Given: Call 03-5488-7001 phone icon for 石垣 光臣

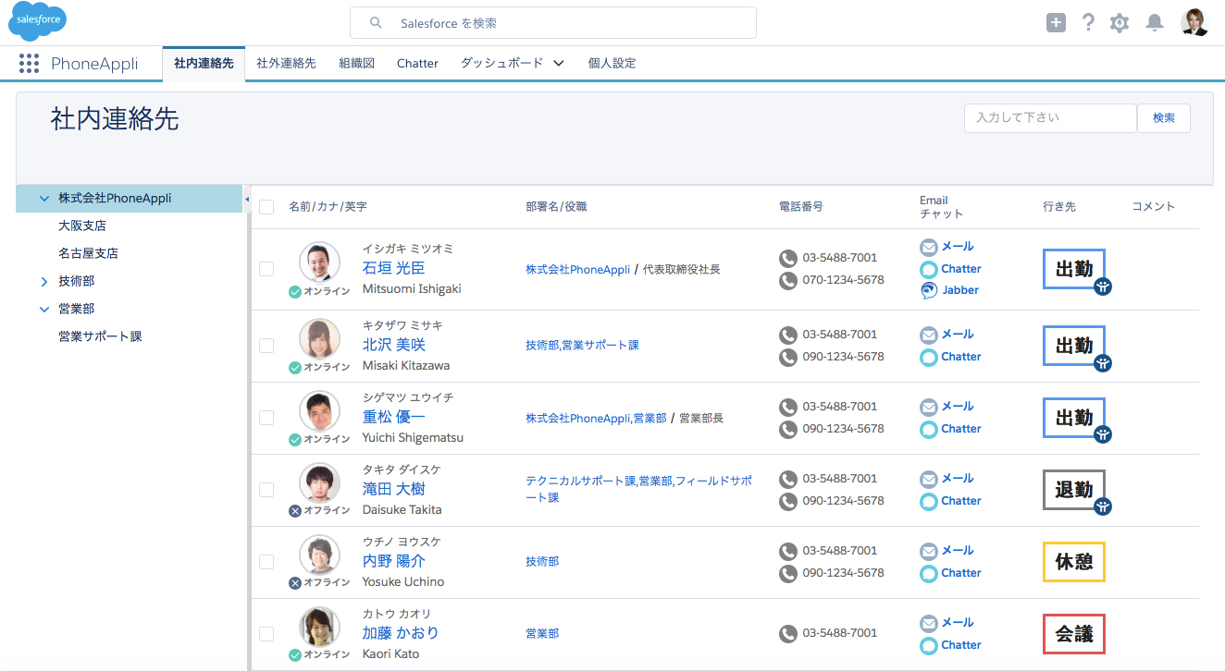Looking at the screenshot, I should (x=788, y=258).
